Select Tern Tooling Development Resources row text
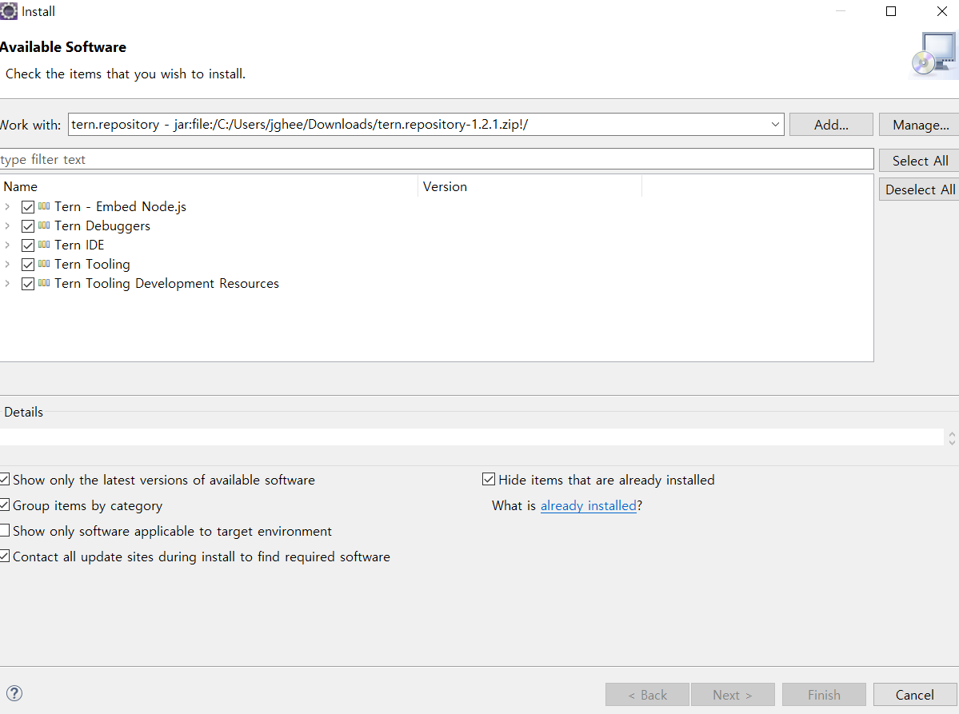 tap(166, 284)
